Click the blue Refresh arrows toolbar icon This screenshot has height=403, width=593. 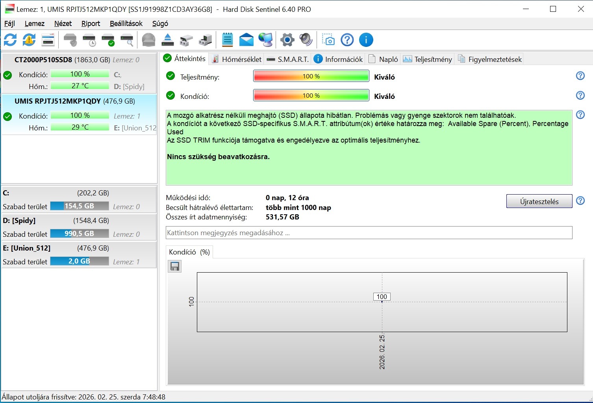[10, 40]
